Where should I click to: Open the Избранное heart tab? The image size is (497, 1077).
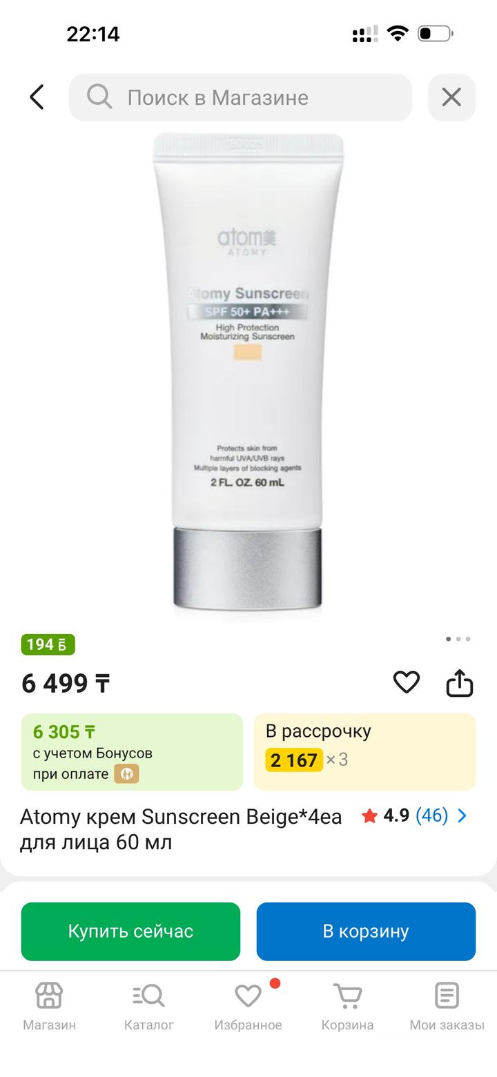(248, 1006)
